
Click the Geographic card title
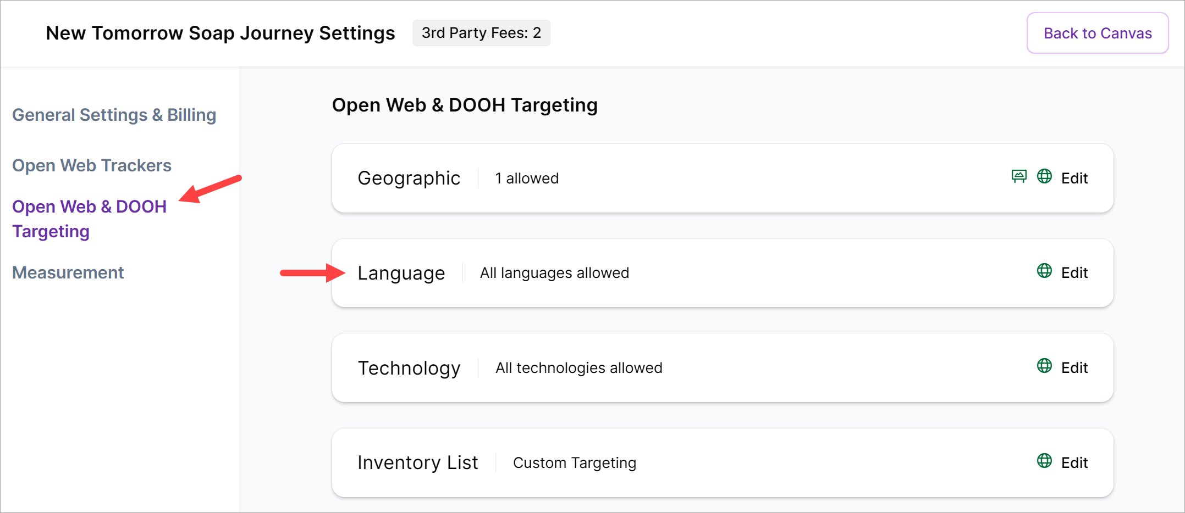(x=409, y=178)
